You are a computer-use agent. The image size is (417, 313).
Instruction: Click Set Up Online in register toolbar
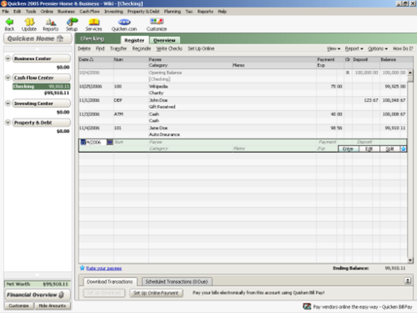click(x=201, y=49)
